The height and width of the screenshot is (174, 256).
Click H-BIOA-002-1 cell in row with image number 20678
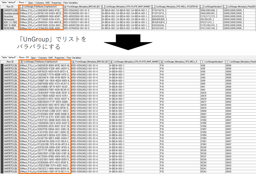134,105
